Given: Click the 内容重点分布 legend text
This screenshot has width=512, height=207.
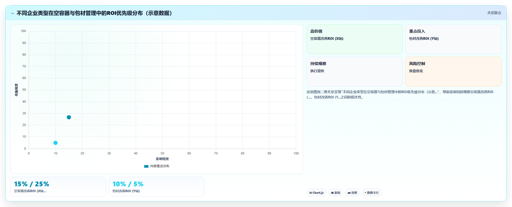Looking at the screenshot, I should pos(160,166).
